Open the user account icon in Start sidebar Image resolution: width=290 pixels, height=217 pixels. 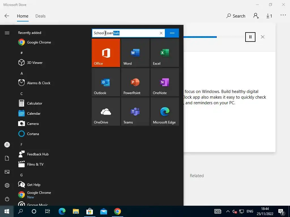[7, 145]
